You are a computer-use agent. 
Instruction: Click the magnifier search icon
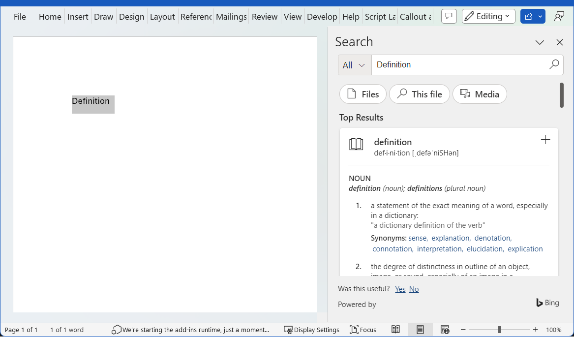(554, 64)
